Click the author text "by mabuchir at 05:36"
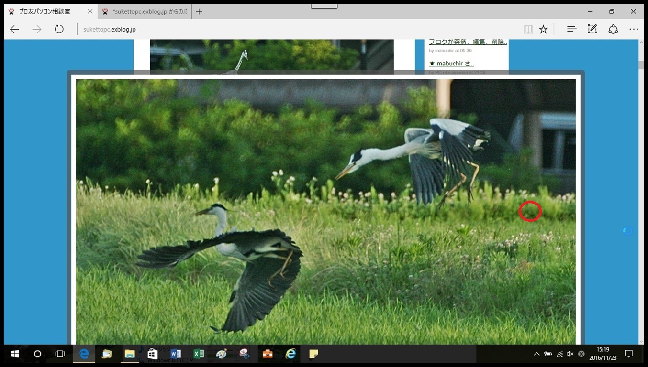Screen dimensions: 648x367 click(450, 50)
